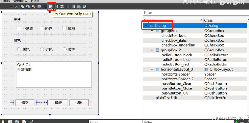Select the radioButton_black row
This screenshot has width=249, height=123.
click(195, 55)
